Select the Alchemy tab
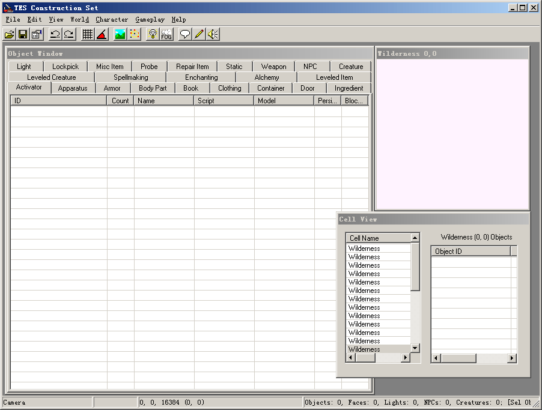The height and width of the screenshot is (410, 542). click(x=267, y=77)
